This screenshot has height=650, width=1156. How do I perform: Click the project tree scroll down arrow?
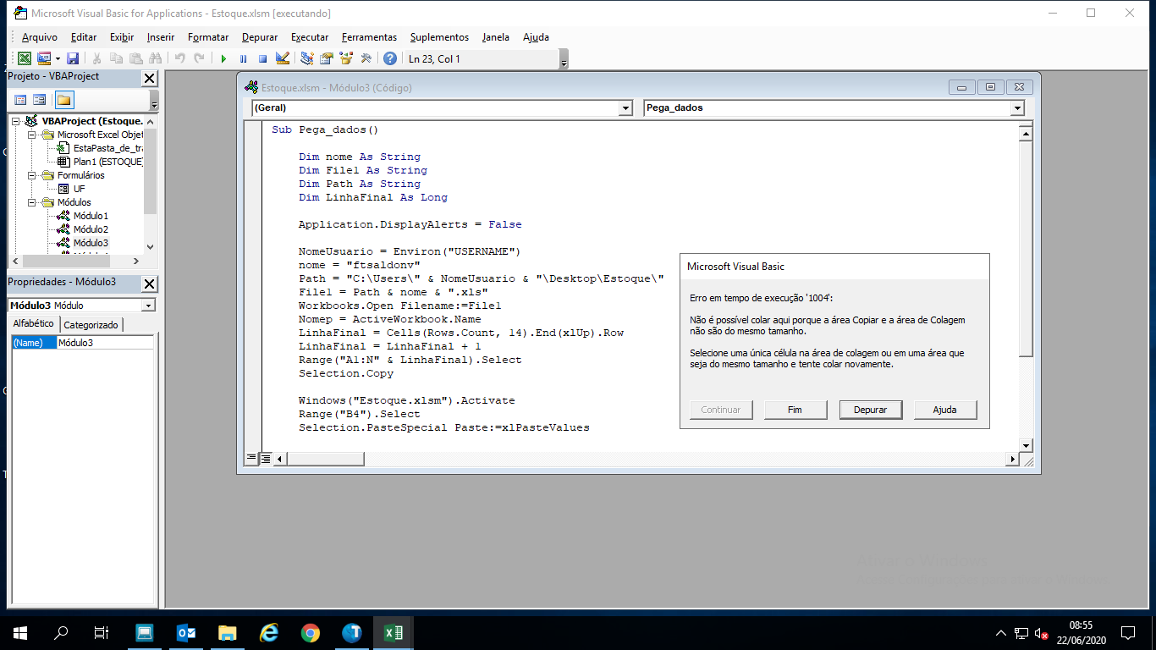click(x=150, y=246)
